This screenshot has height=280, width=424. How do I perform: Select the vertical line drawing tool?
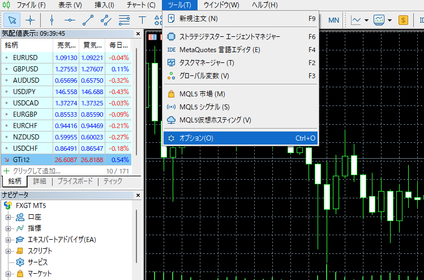point(52,20)
